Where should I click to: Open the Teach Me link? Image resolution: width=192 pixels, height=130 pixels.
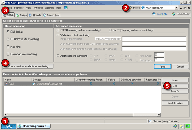162,14
